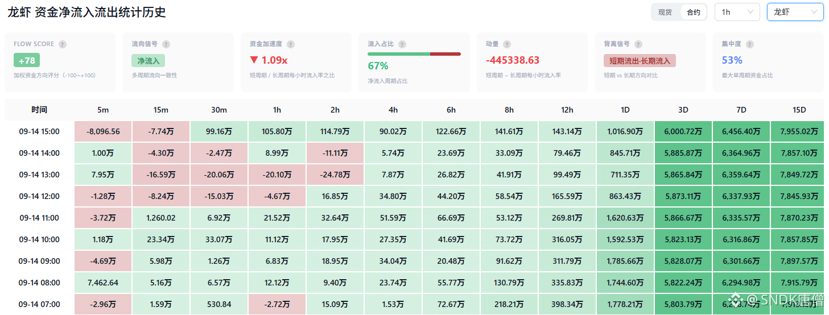Click question mark icon beside 资金加速度
Screen dimensions: 829x315
coord(291,44)
